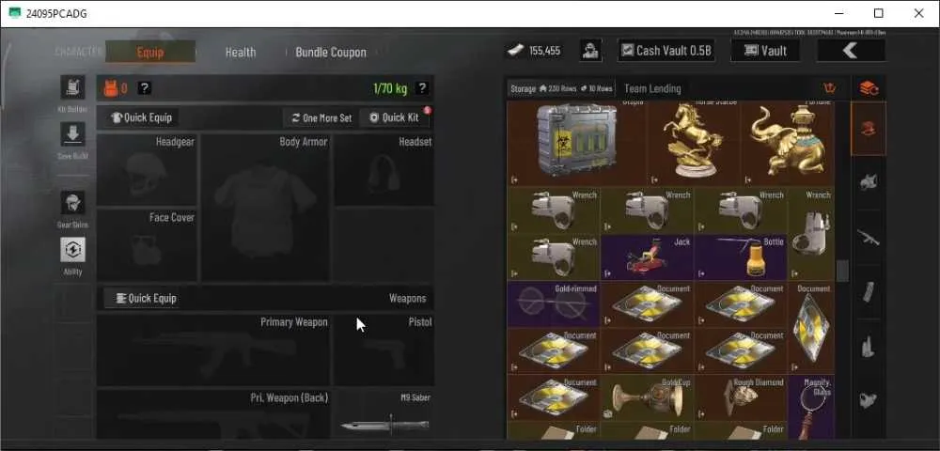
Task: Select the Pri. Weapon (Back) slot
Action: (212, 414)
